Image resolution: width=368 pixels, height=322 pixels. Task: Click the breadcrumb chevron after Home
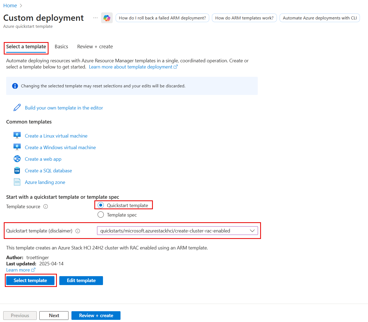[x=21, y=6]
